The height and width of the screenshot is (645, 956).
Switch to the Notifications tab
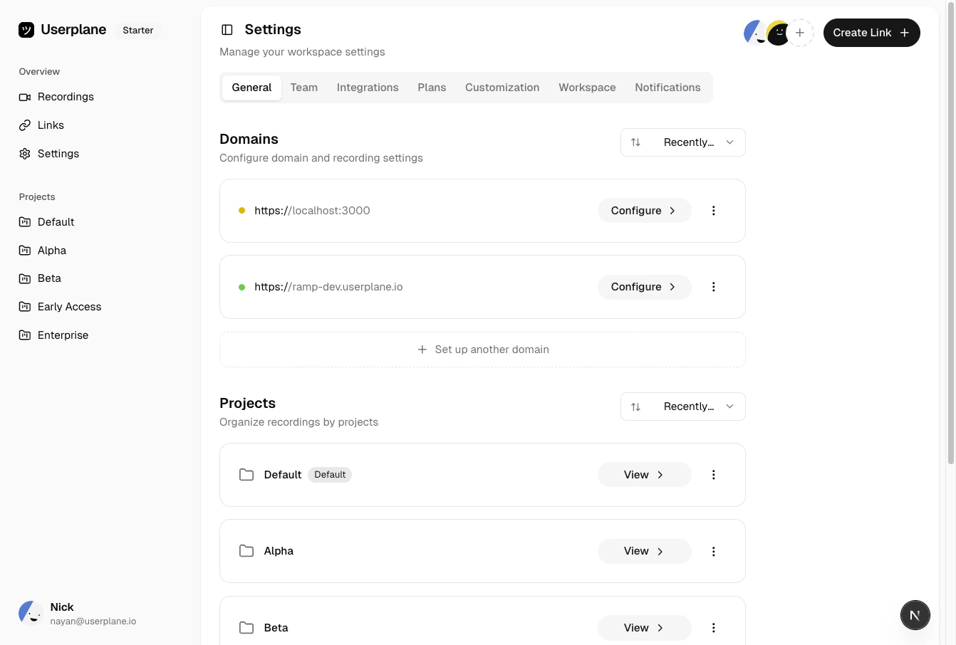[667, 88]
